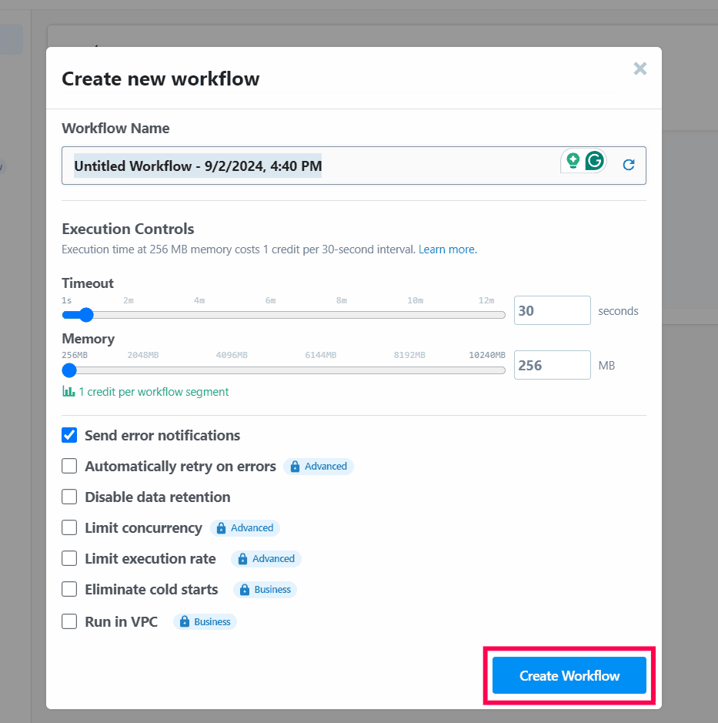Click the refresh workflow name icon
This screenshot has height=723, width=718.
[629, 165]
